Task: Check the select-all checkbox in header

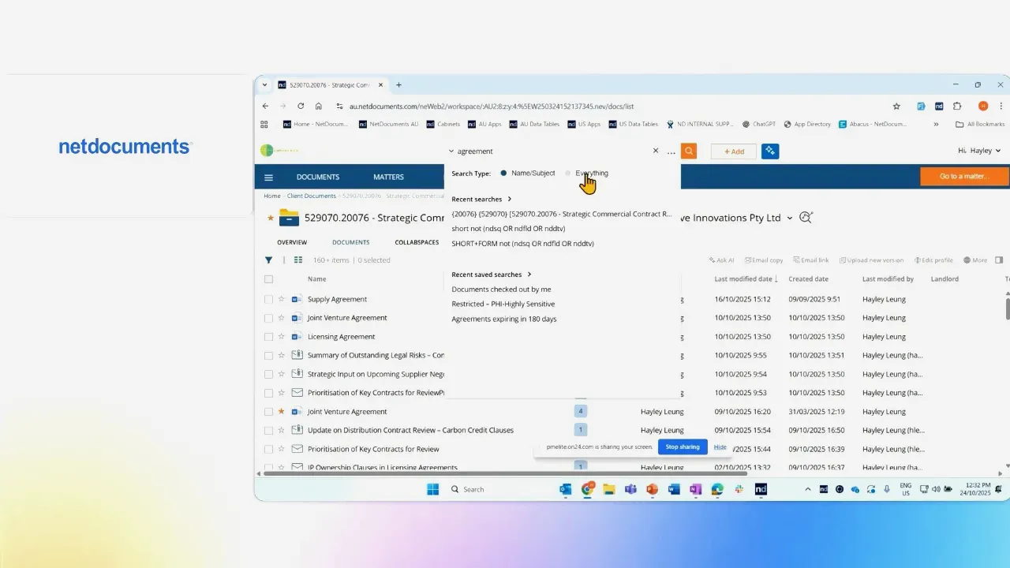Action: pyautogui.click(x=269, y=279)
